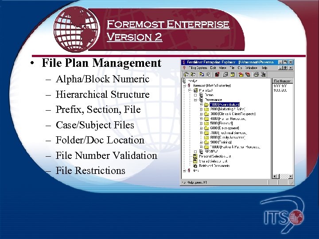The height and width of the screenshot is (239, 319).
Task: Select the Demo label in the tree
Action: (209, 95)
